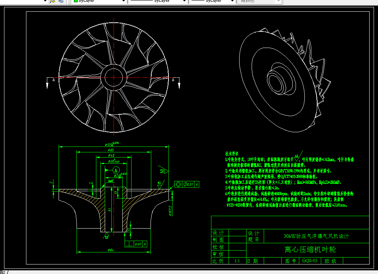Screen dimensions: 378x274
Task: Select the GQS-03 drawing number cell
Action: [x=310, y=261]
